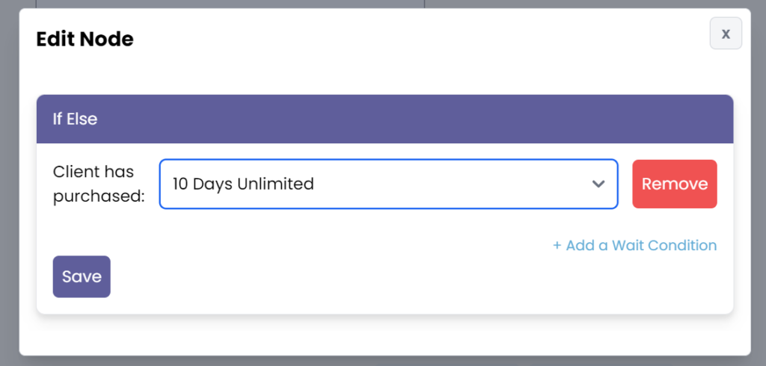Click the "Client has purchased:" label
The width and height of the screenshot is (766, 366).
tap(98, 184)
